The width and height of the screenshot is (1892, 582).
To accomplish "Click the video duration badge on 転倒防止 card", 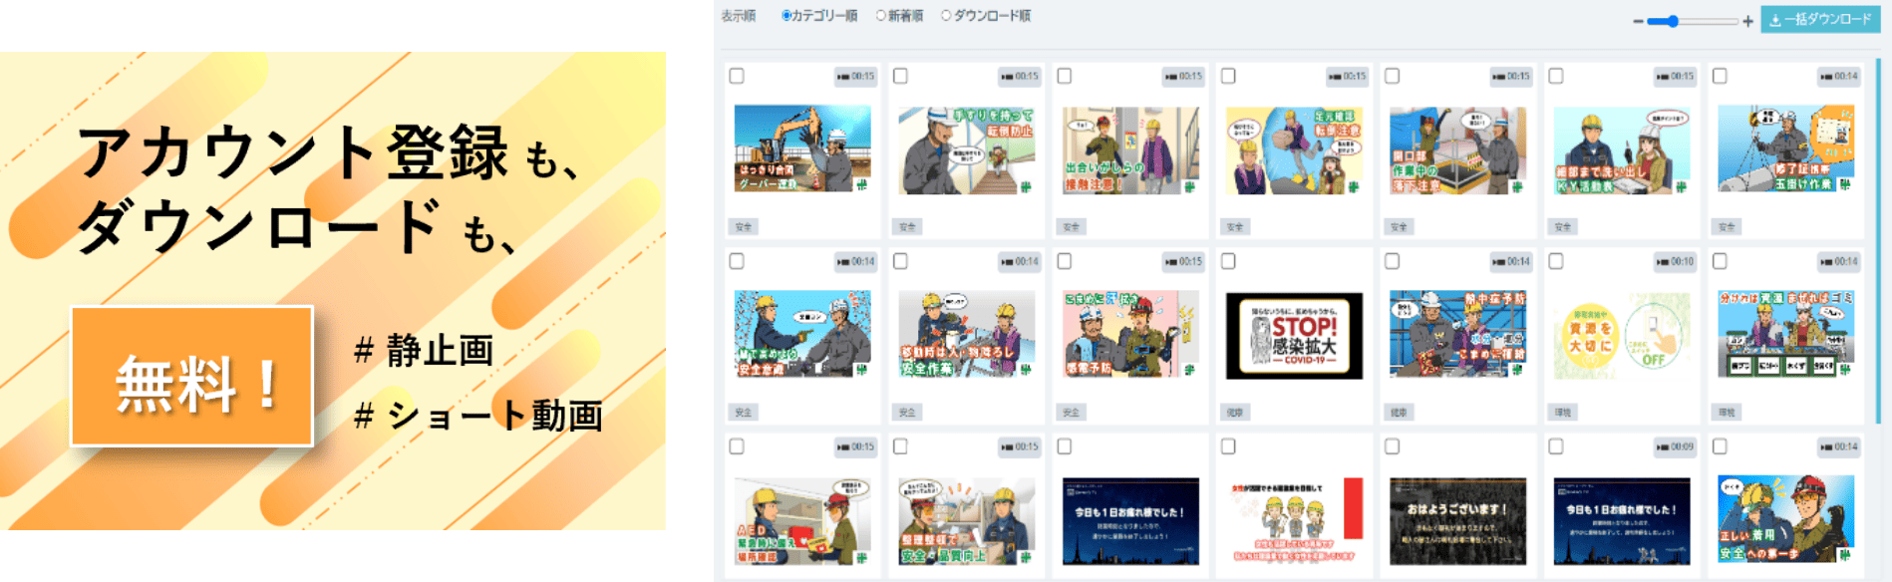I will pyautogui.click(x=1020, y=77).
